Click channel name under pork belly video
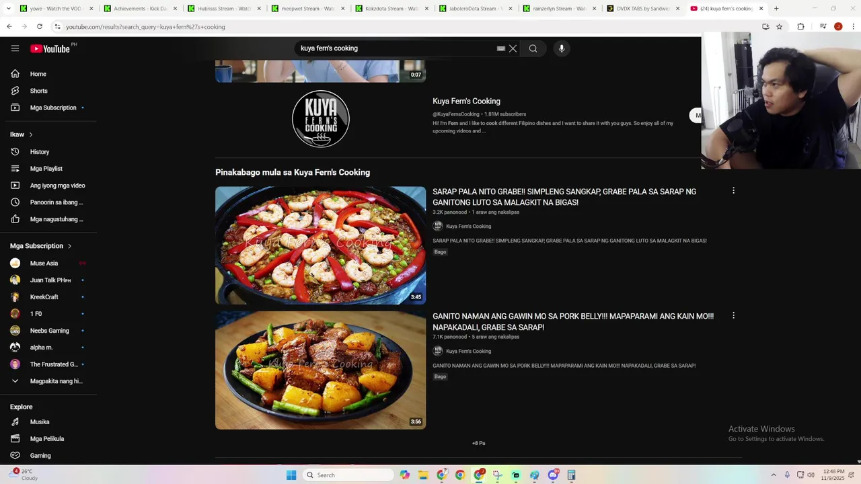Viewport: 861px width, 484px height. pyautogui.click(x=468, y=351)
